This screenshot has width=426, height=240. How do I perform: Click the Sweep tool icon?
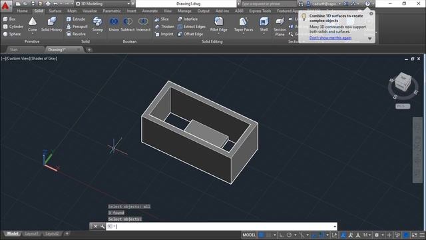pos(97,21)
